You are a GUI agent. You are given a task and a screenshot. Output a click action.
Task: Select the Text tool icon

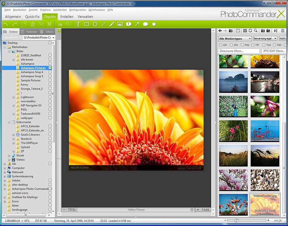click(78, 24)
